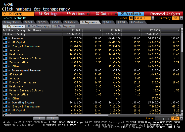Click the FY 2010 Operating Income value 16,141.00
The width and height of the screenshot is (185, 132).
point(115,102)
